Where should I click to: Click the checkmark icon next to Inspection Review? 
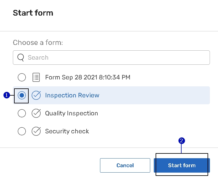(36, 95)
